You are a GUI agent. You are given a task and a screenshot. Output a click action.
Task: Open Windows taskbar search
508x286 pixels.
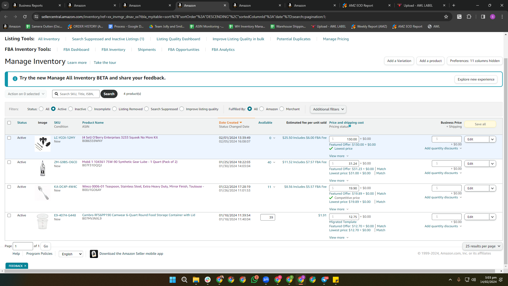(184, 280)
